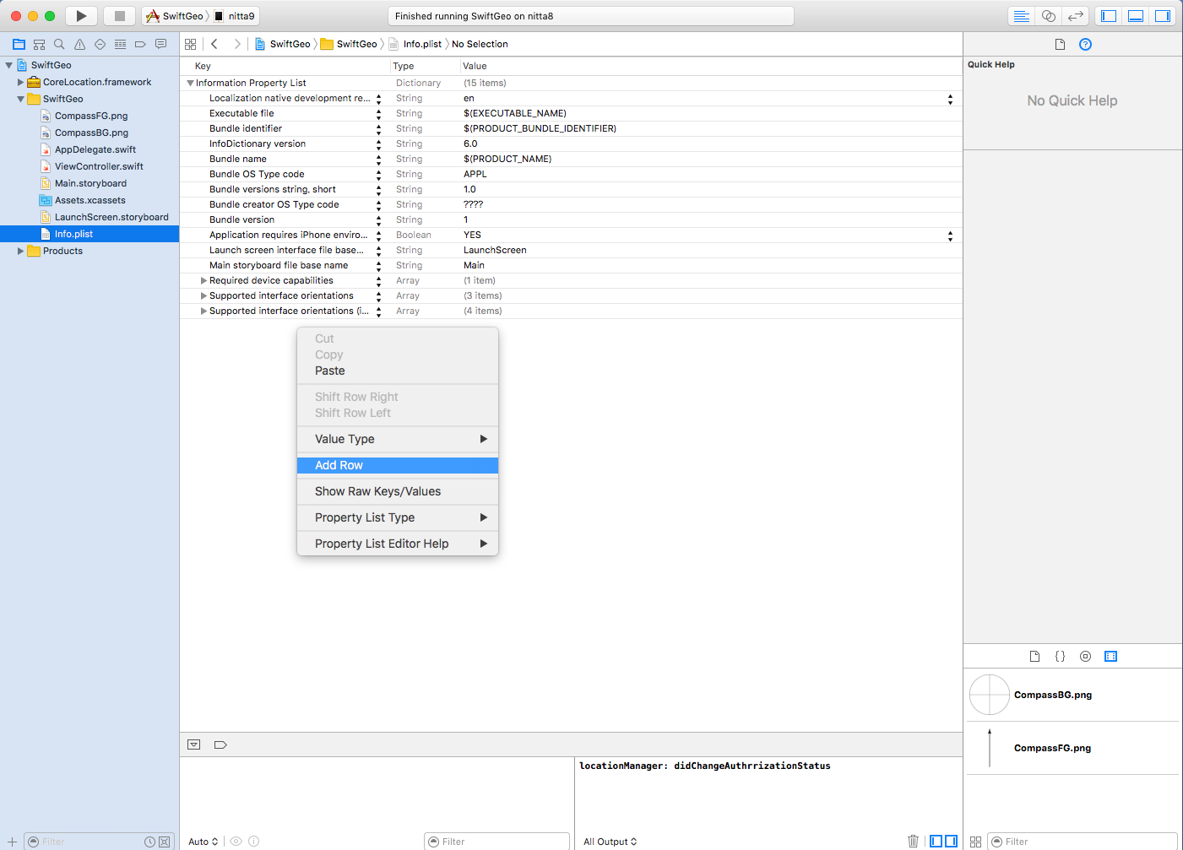The width and height of the screenshot is (1183, 850).
Task: Select Show Raw Keys/Values menu item
Action: tap(377, 491)
